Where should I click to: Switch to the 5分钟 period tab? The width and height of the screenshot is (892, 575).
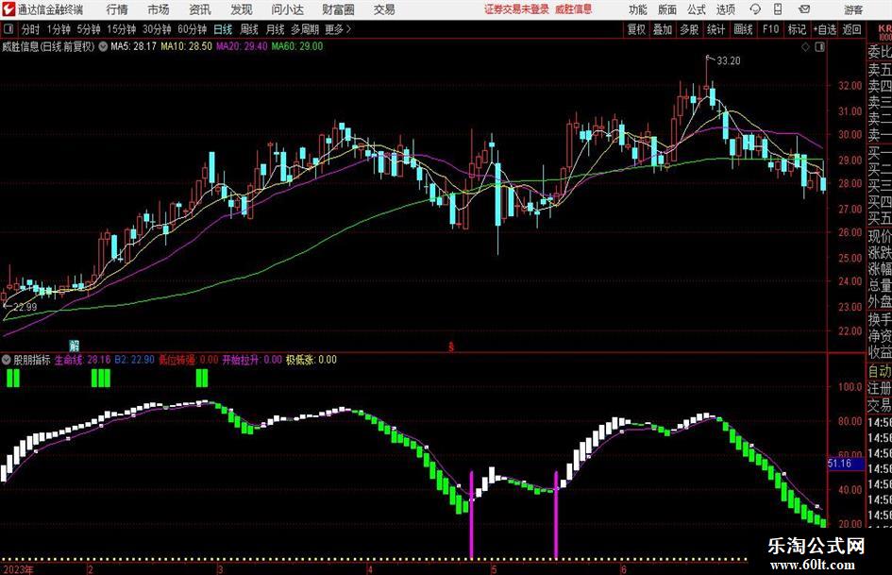click(x=89, y=29)
